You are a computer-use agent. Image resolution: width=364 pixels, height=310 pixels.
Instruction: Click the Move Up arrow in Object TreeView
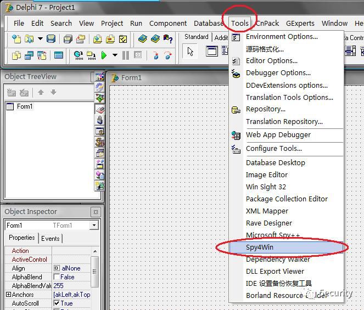pyautogui.click(x=41, y=92)
